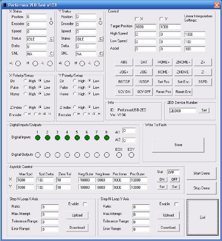Image resolution: width=222 pixels, height=241 pixels.
Task: Click digital input 5 green LED
Action: coord(77,138)
